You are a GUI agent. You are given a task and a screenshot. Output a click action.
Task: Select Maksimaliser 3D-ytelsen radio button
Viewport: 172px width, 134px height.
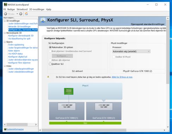(x=50, y=47)
